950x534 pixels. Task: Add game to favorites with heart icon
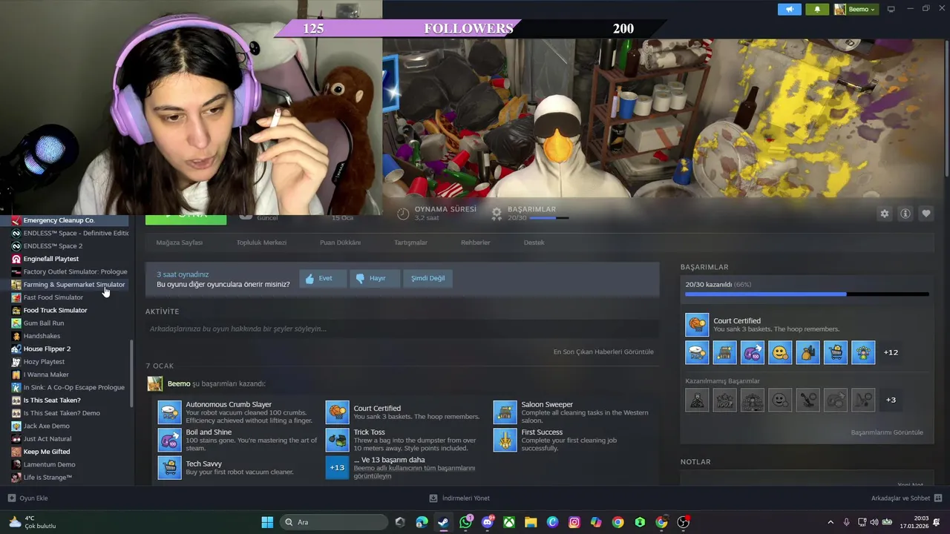[926, 214]
